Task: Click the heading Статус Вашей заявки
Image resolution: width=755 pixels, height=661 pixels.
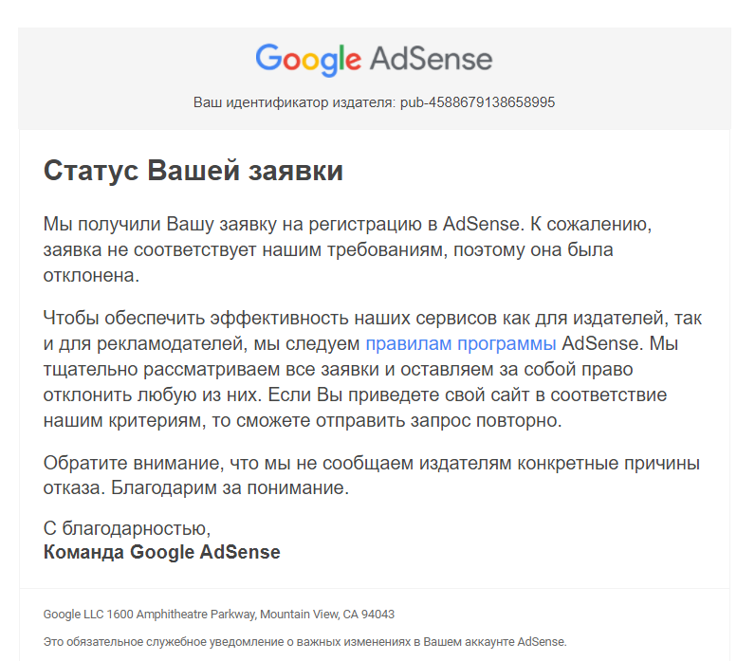Action: point(193,172)
